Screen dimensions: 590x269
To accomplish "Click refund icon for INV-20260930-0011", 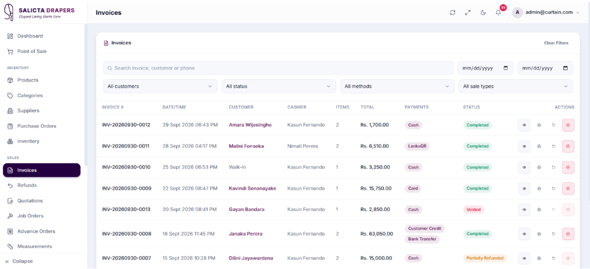I will pyautogui.click(x=554, y=146).
